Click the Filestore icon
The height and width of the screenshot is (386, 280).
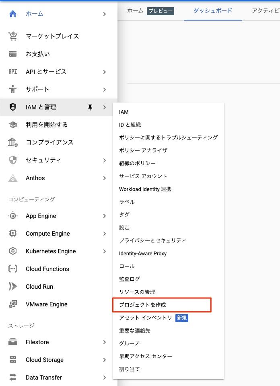13,342
